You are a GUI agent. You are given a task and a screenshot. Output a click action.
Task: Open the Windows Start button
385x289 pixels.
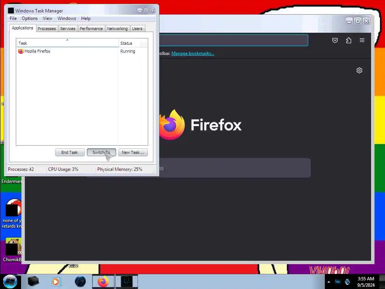point(10,281)
